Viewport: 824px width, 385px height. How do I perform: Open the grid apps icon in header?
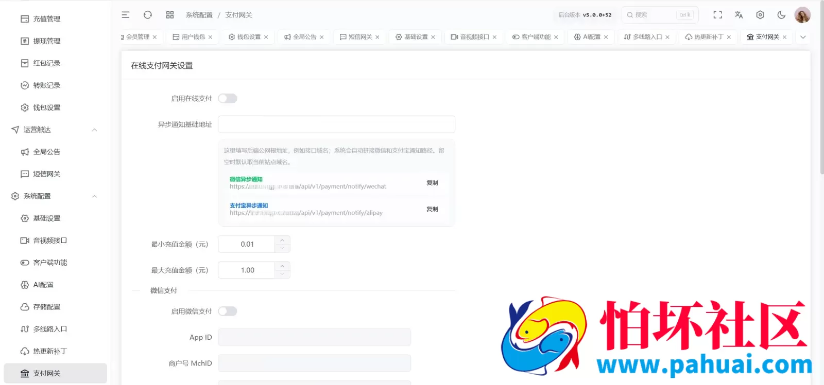point(170,15)
